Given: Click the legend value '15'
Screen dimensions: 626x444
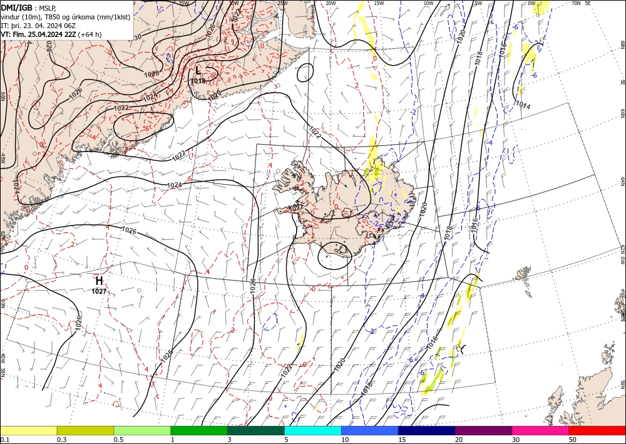Looking at the screenshot, I should 402,440.
